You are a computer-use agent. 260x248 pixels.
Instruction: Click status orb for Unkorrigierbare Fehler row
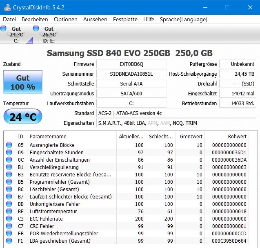click(x=9, y=204)
